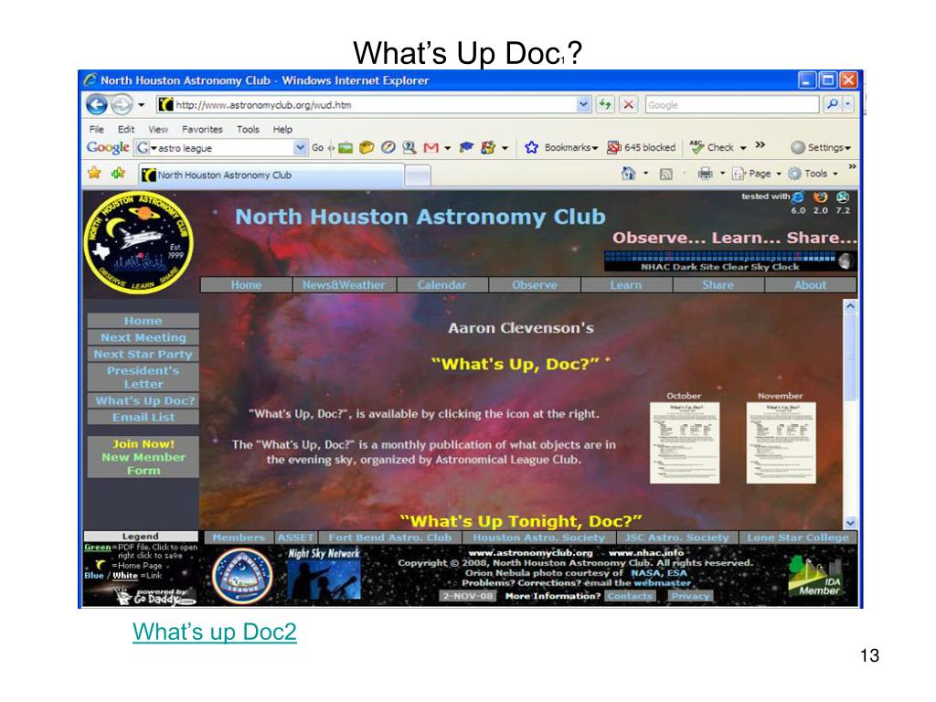936x702 pixels.
Task: Click the Page menu icon
Action: 739,174
